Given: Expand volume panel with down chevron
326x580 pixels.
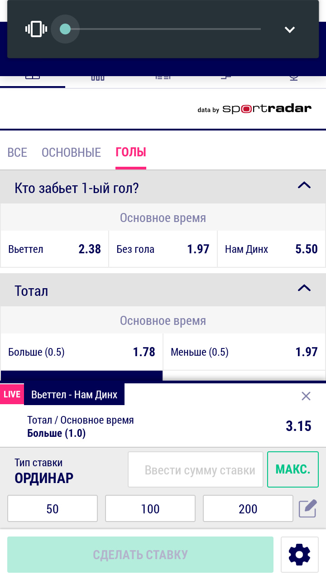Looking at the screenshot, I should [x=289, y=30].
